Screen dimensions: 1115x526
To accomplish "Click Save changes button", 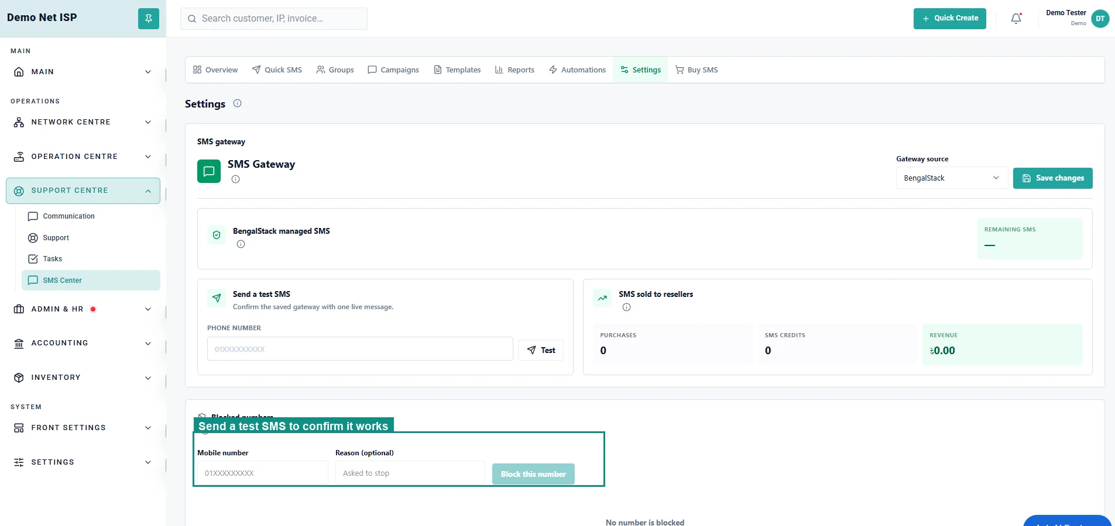I will (1053, 178).
